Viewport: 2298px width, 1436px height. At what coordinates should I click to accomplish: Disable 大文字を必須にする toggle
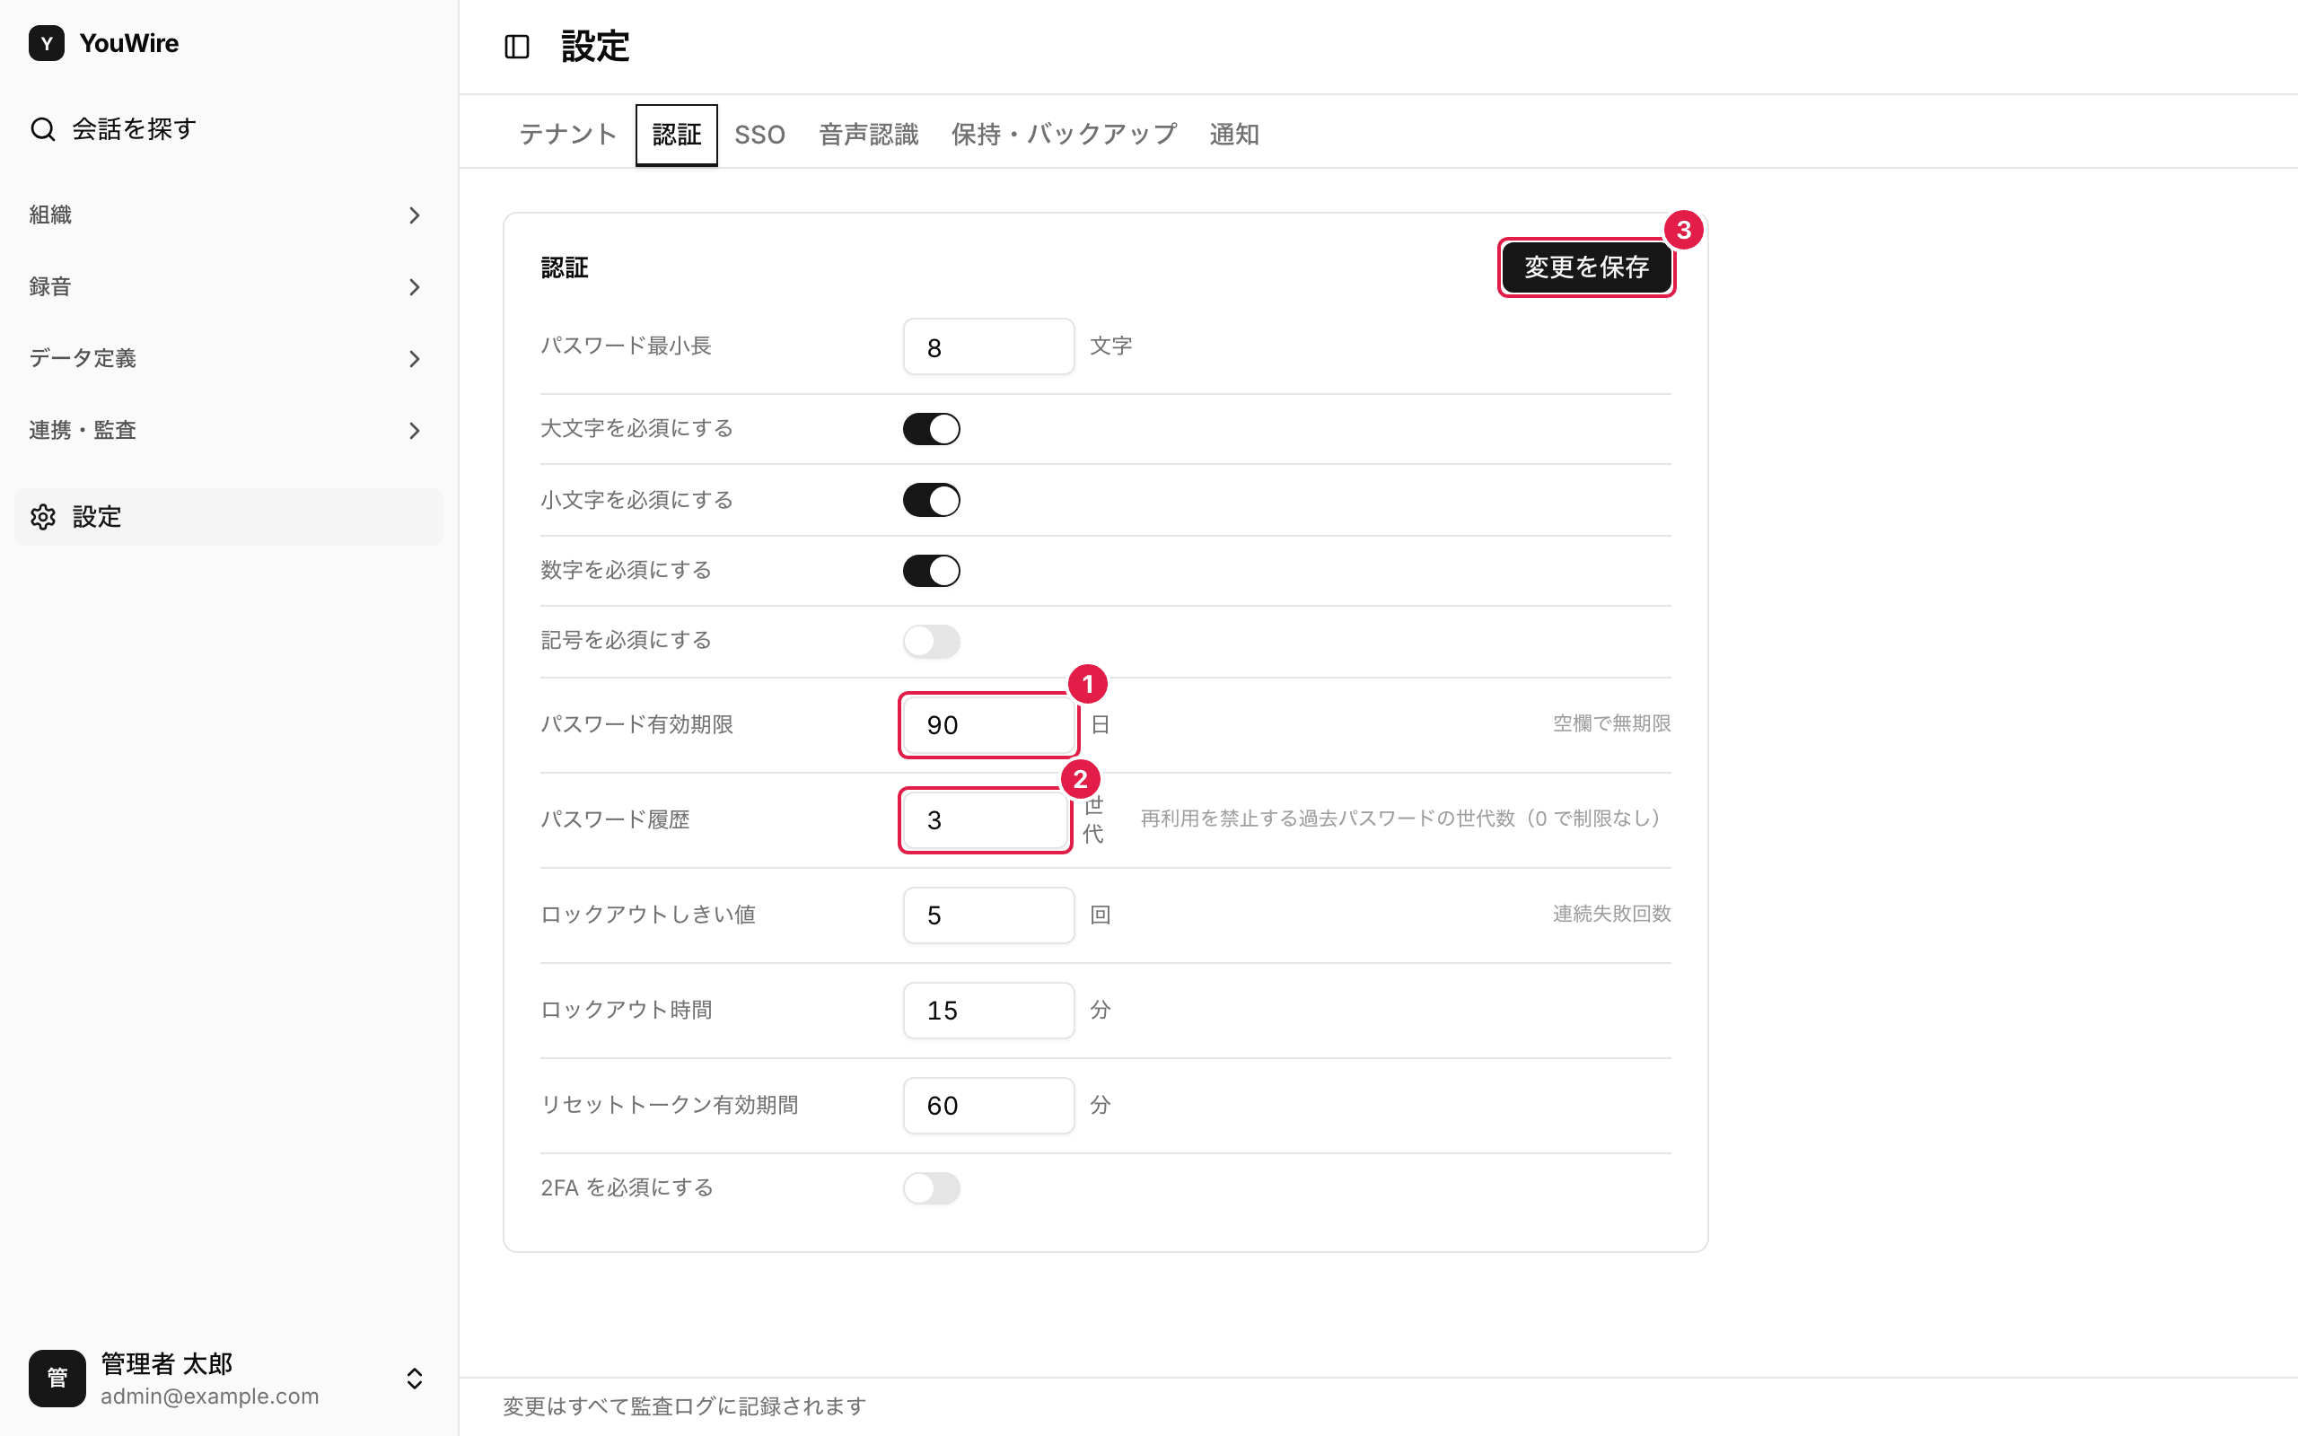pyautogui.click(x=931, y=429)
